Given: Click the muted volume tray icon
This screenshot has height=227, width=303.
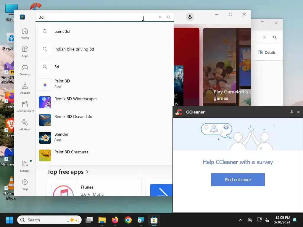Looking at the screenshot, I should [x=267, y=220].
